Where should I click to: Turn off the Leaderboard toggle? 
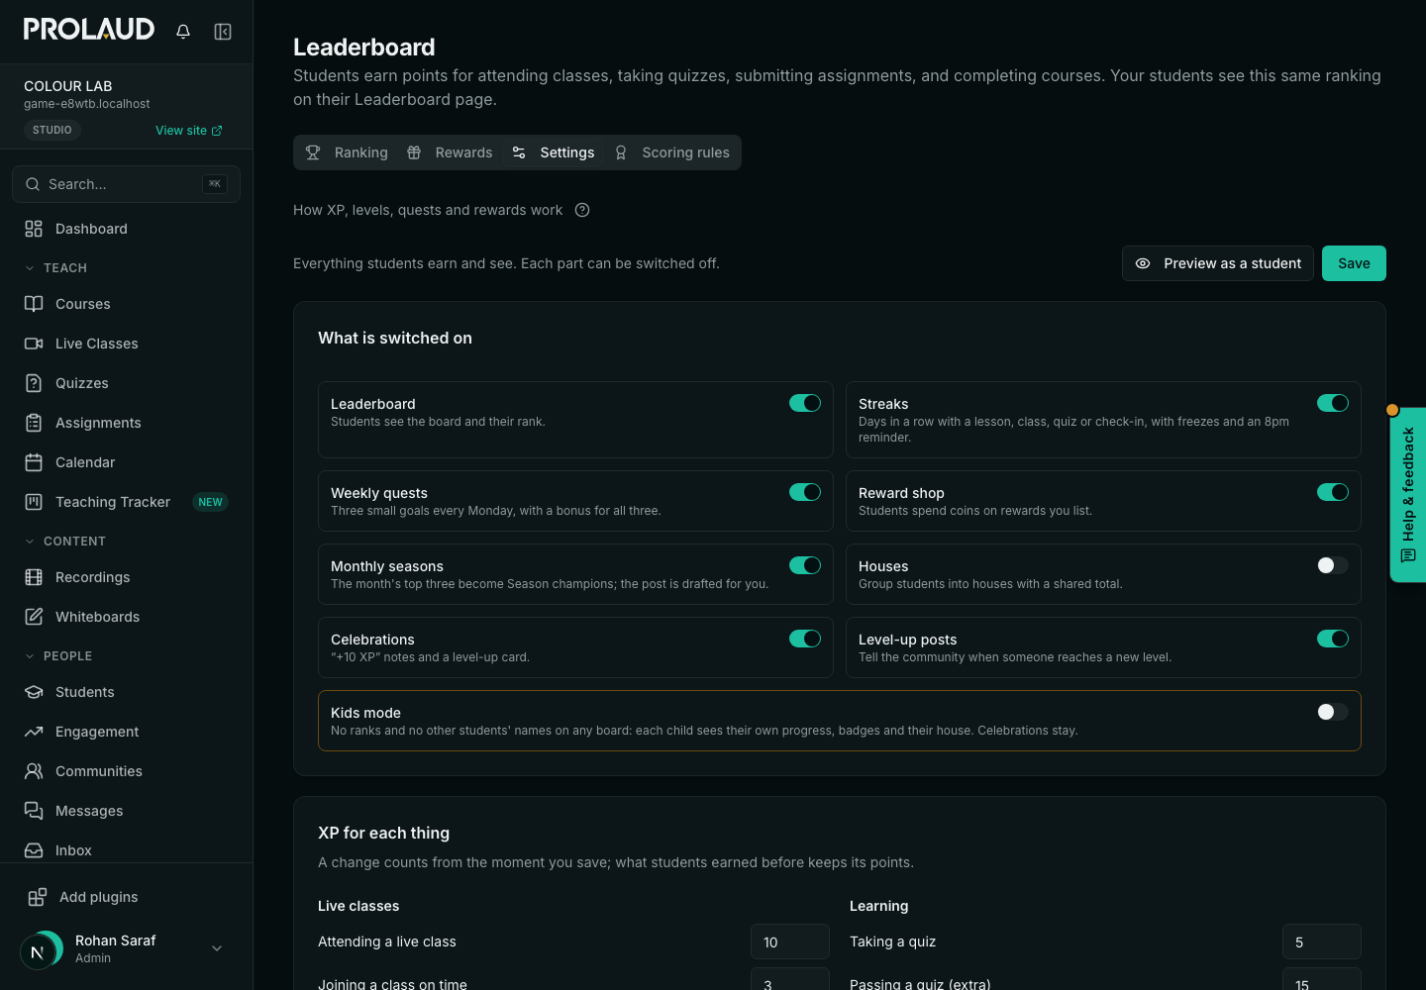pos(805,403)
